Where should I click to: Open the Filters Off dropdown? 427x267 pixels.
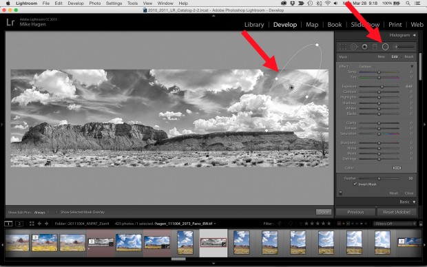point(395,224)
